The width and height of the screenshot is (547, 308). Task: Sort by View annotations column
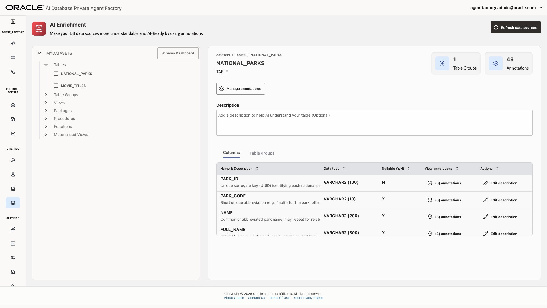pos(457,169)
